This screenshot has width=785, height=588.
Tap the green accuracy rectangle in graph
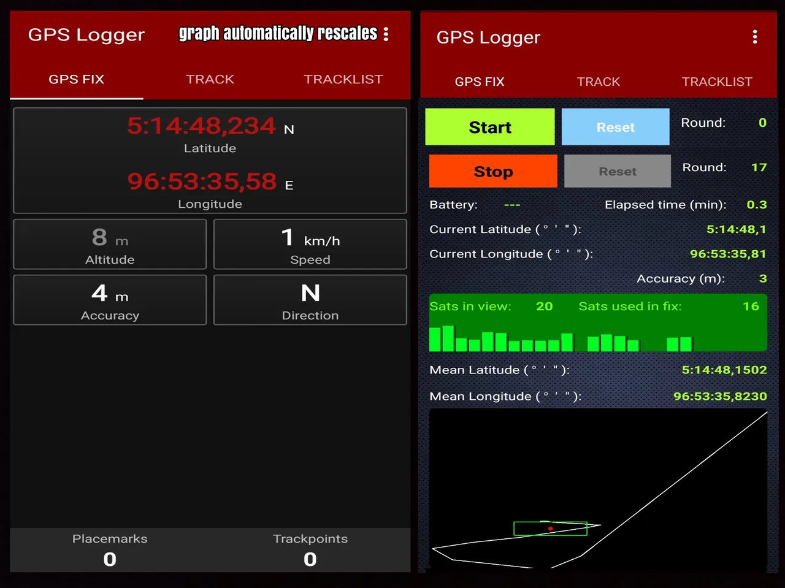(x=550, y=529)
